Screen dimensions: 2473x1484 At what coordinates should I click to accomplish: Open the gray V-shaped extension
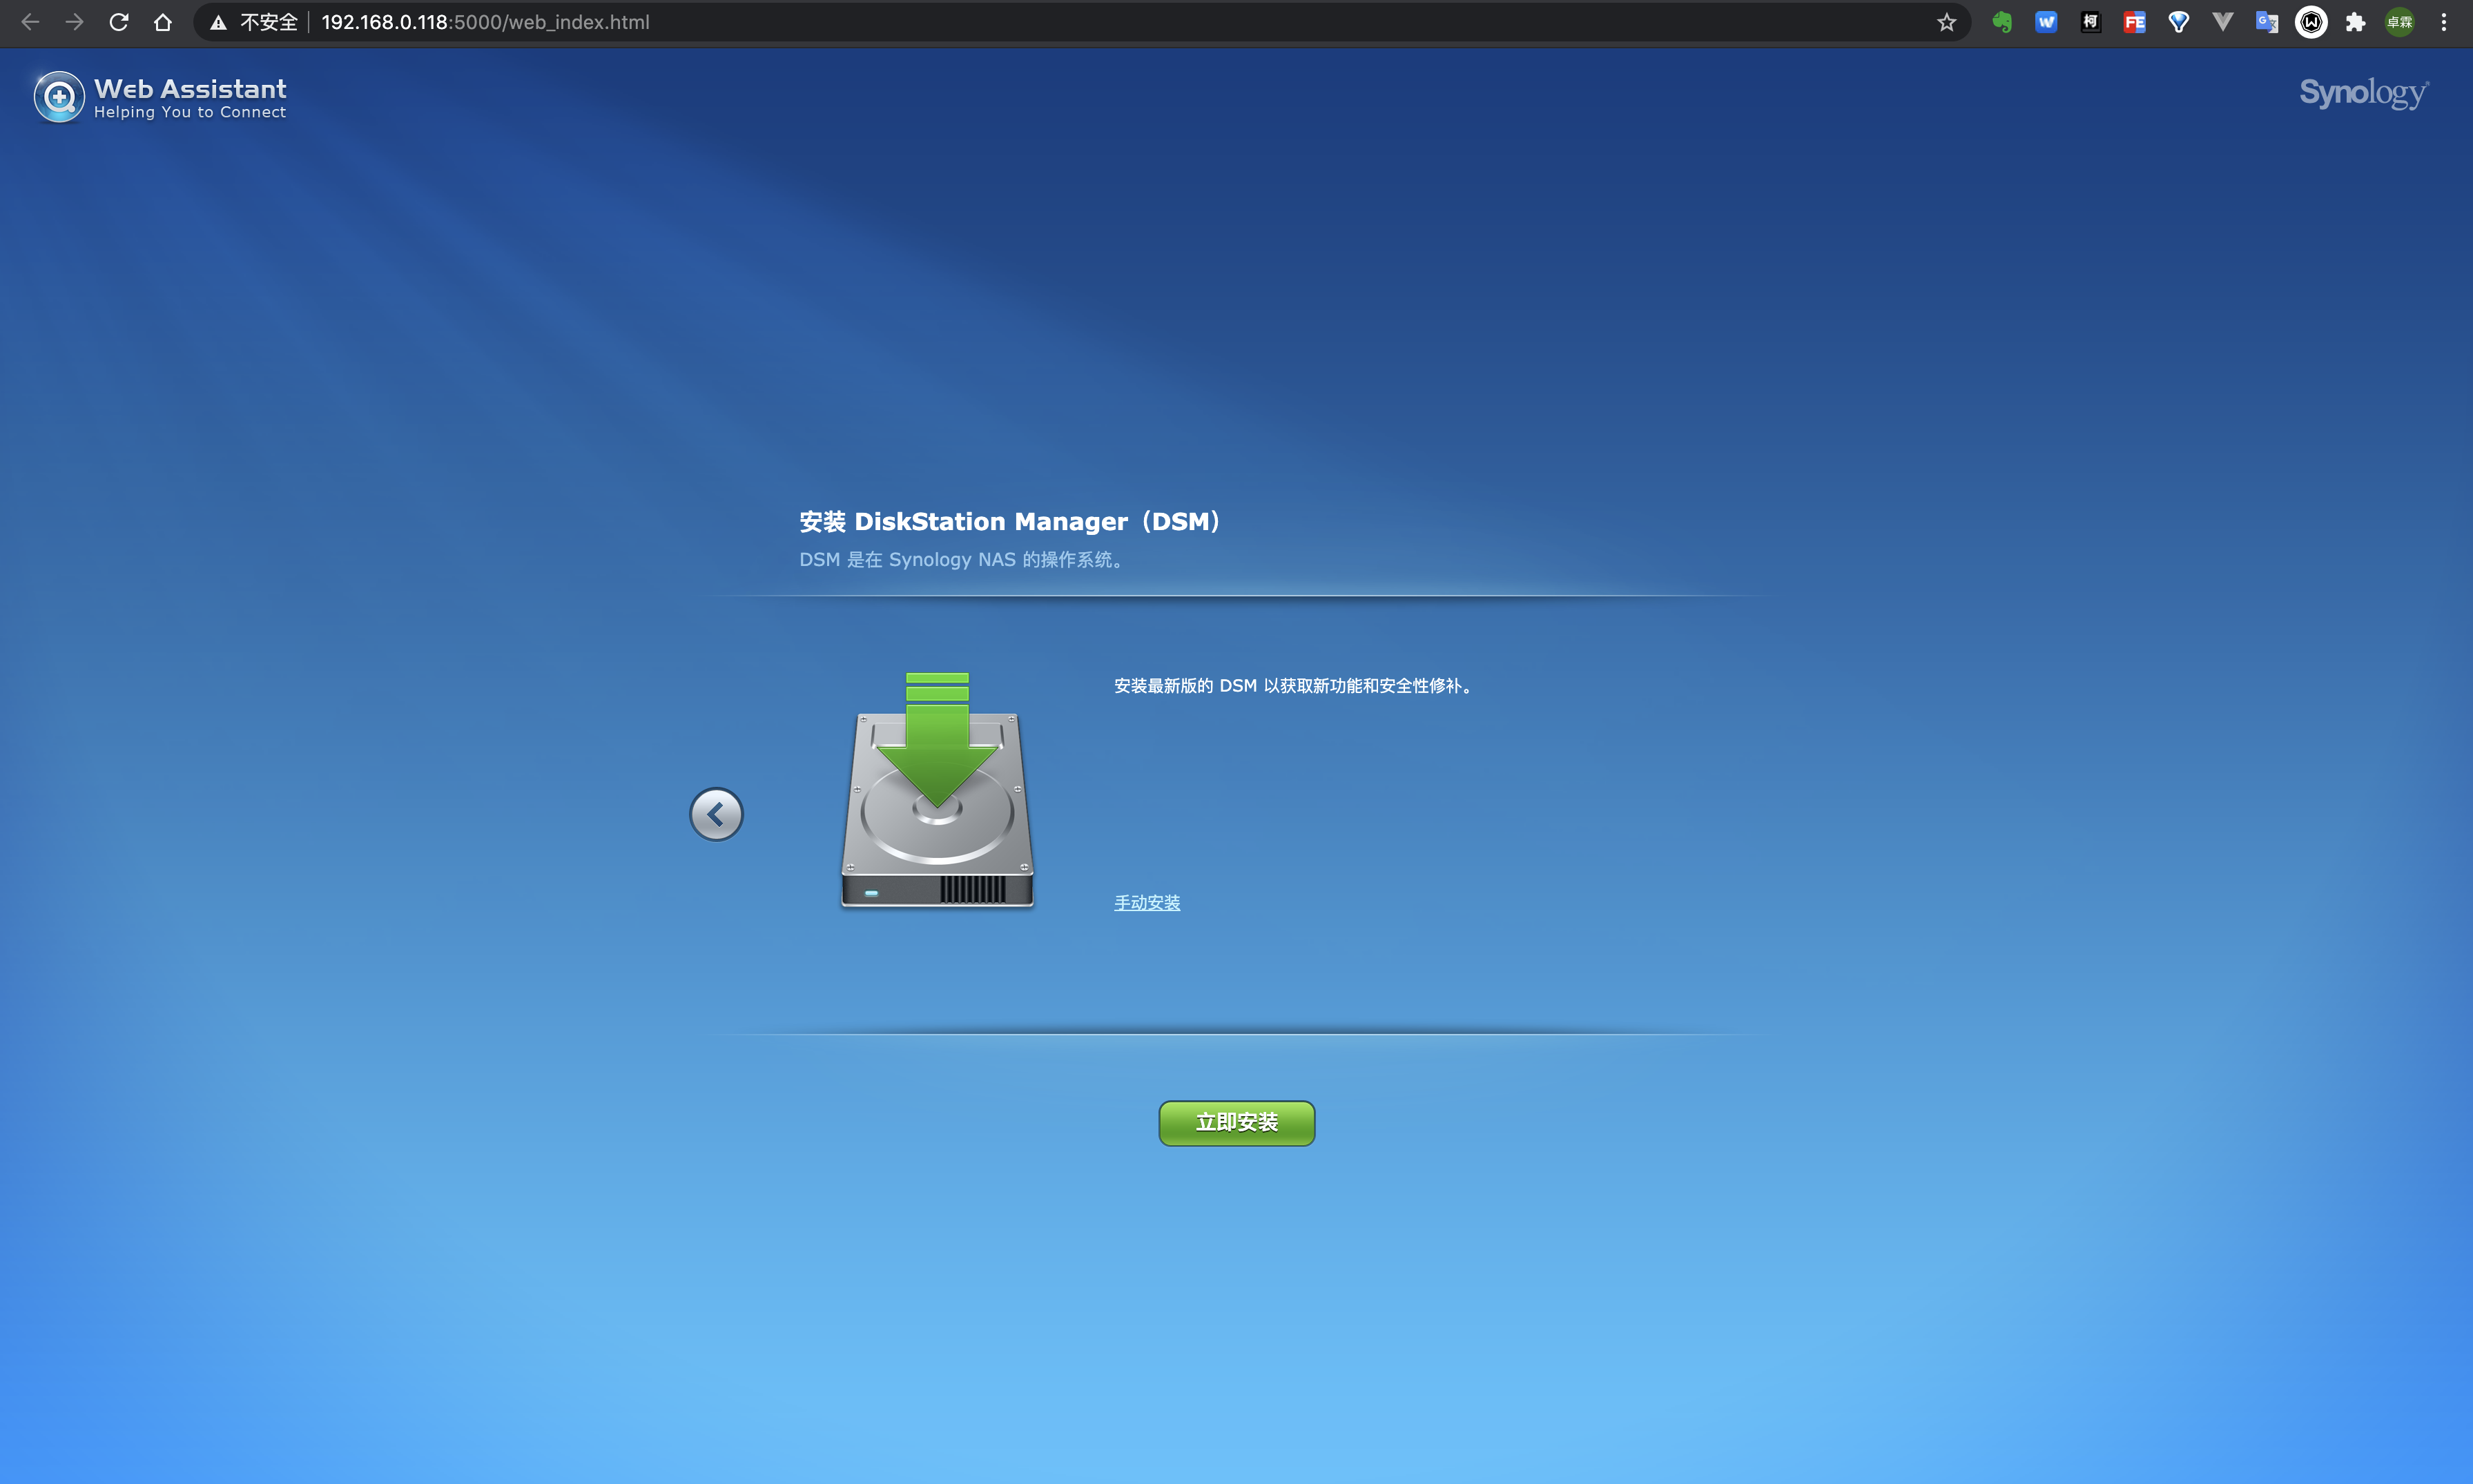(2222, 22)
